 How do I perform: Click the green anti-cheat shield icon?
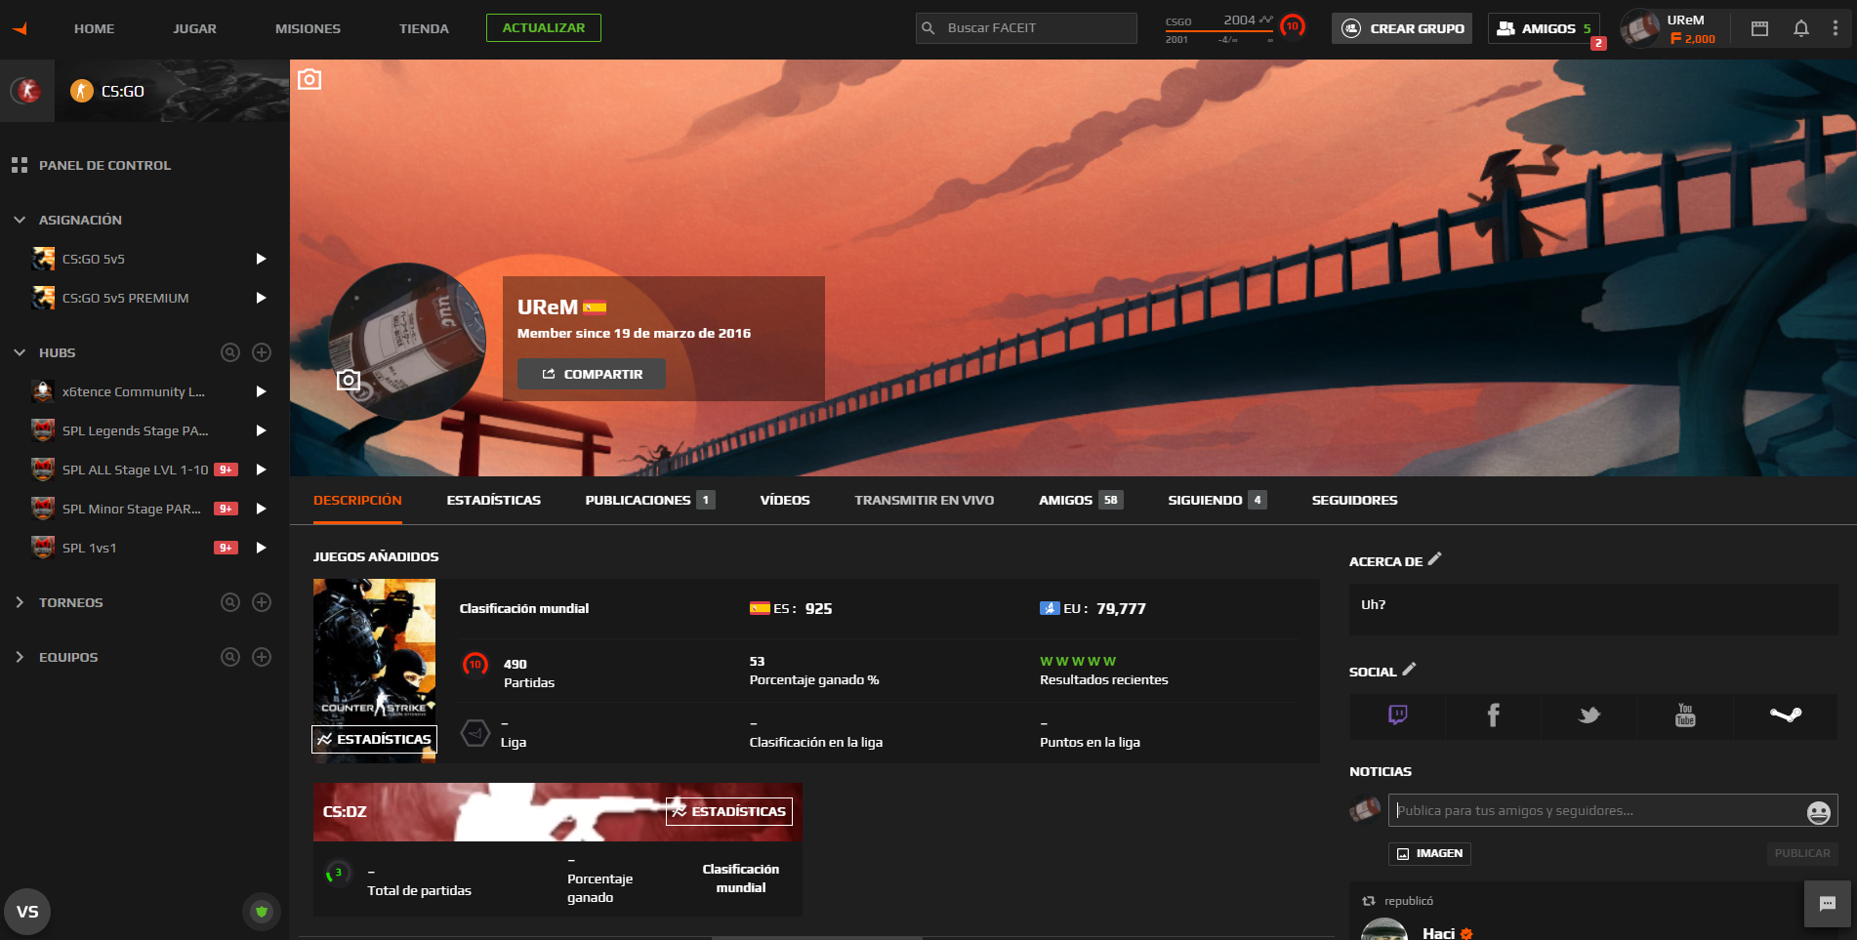tap(261, 912)
